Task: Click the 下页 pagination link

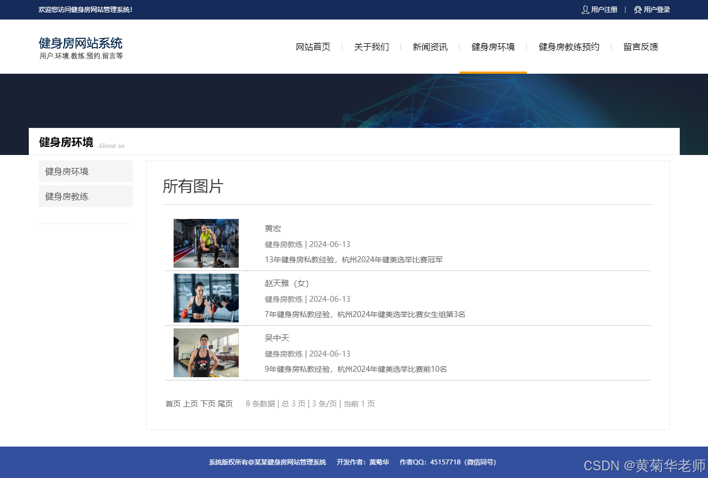Action: pyautogui.click(x=207, y=404)
